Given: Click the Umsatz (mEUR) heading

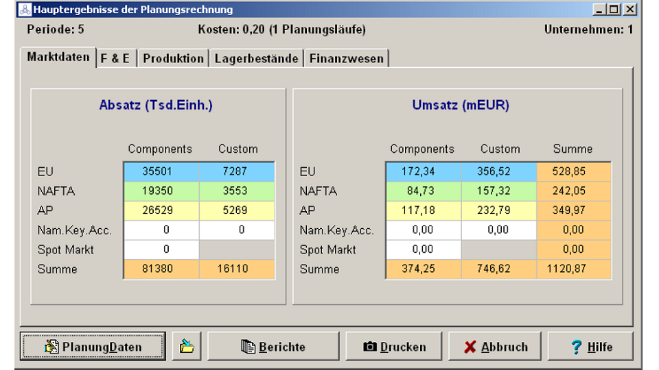Looking at the screenshot, I should [x=461, y=105].
